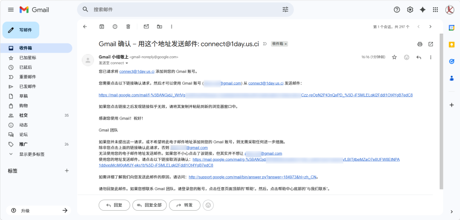Star this message

394,57
